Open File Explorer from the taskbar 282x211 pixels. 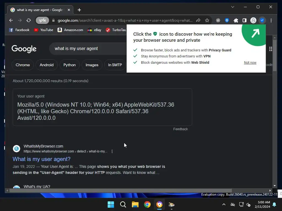(x=135, y=204)
